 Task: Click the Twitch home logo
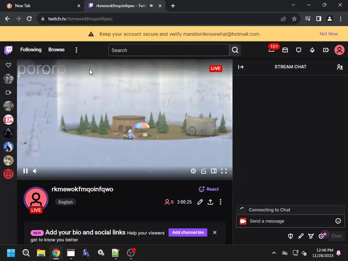coord(8,50)
